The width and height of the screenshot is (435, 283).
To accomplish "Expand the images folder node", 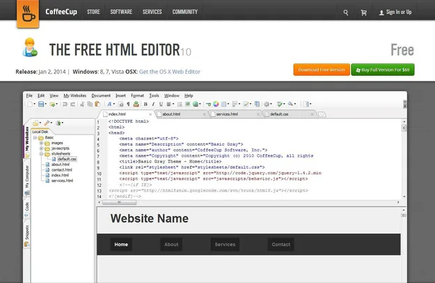I will [x=41, y=144].
